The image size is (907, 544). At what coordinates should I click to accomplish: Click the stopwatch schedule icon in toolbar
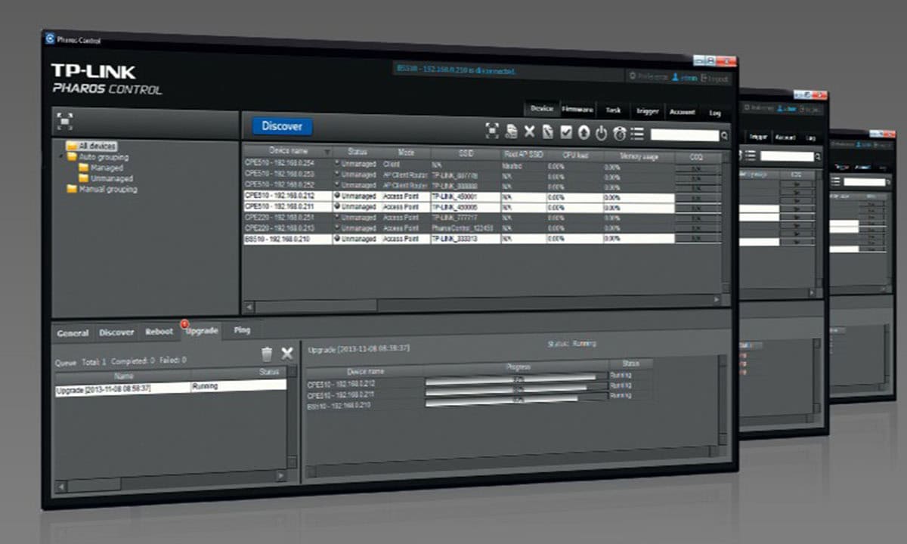[620, 134]
